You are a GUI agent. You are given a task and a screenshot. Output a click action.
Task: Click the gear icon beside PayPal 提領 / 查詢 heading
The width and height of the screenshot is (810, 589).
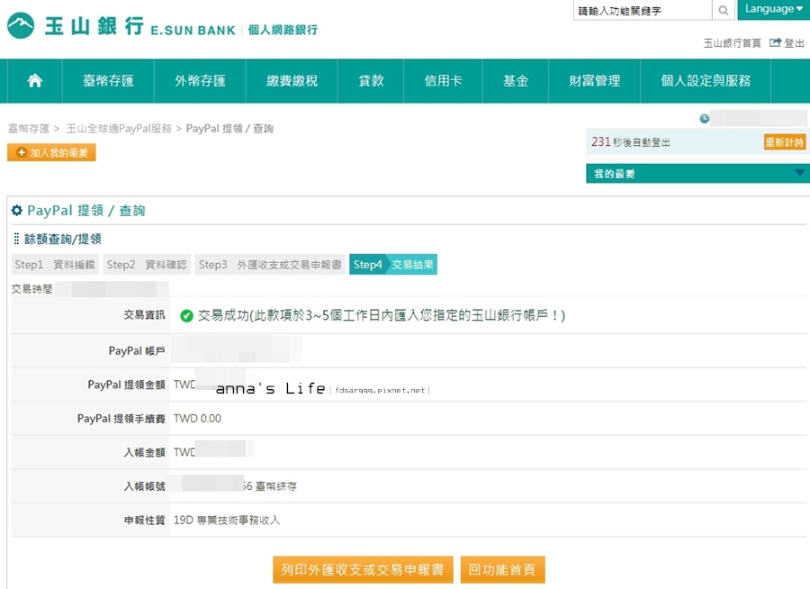click(17, 211)
